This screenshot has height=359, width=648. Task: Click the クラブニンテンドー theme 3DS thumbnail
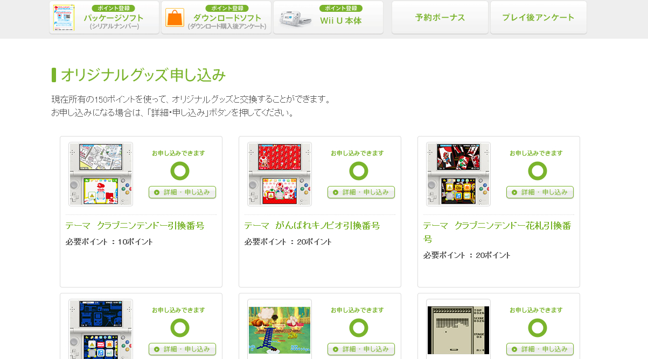click(x=101, y=174)
